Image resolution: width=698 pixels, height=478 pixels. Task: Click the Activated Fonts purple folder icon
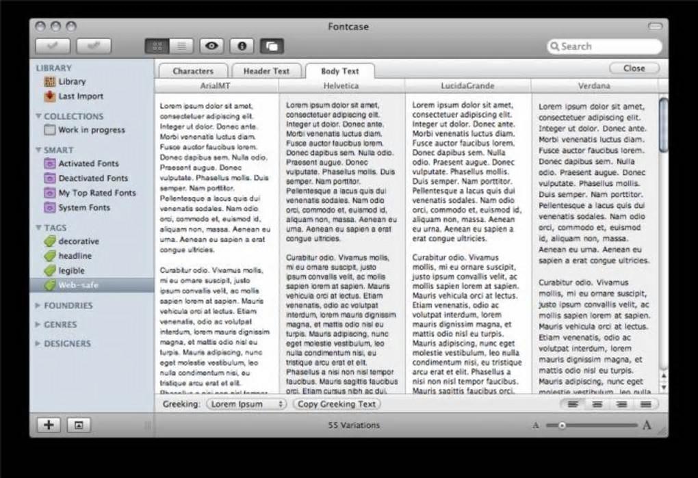[x=50, y=163]
